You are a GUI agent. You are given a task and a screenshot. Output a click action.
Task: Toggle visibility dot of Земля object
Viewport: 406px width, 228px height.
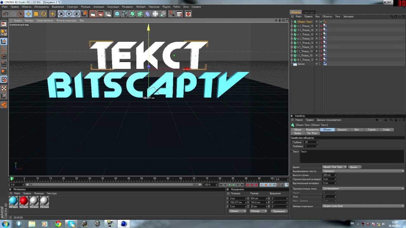coord(316,63)
